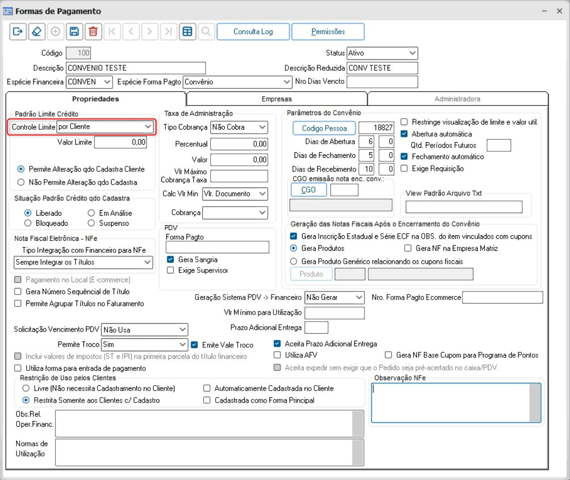The image size is (570, 480).
Task: Go to first record arrow icon
Action: tap(112, 32)
